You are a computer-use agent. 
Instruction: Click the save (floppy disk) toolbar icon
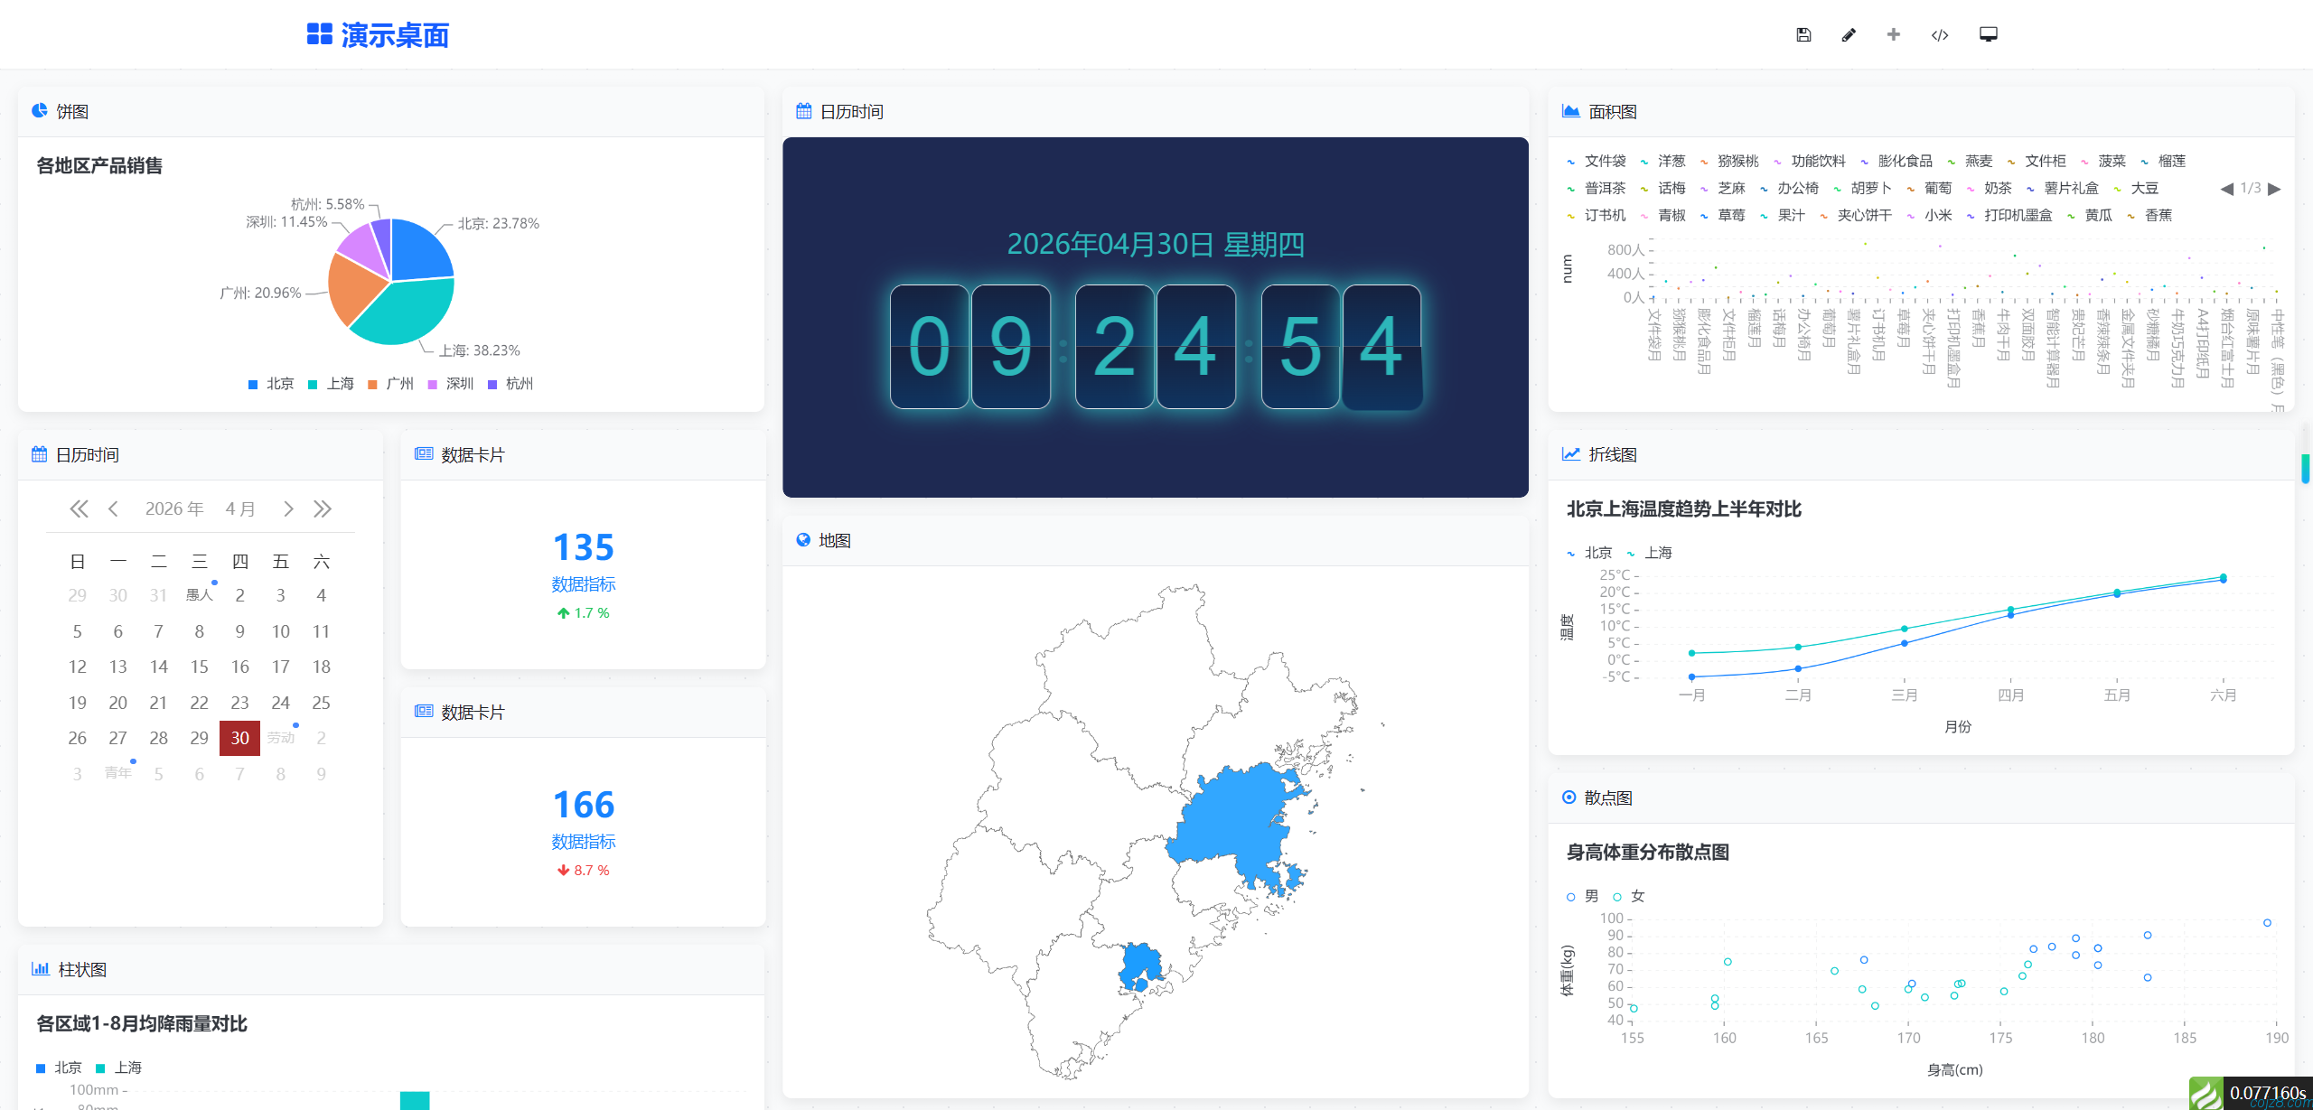[x=1803, y=34]
